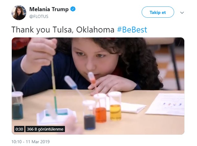Click the green vial at video's left edge
Image resolution: width=197 pixels, height=146 pixels.
pos(17,105)
